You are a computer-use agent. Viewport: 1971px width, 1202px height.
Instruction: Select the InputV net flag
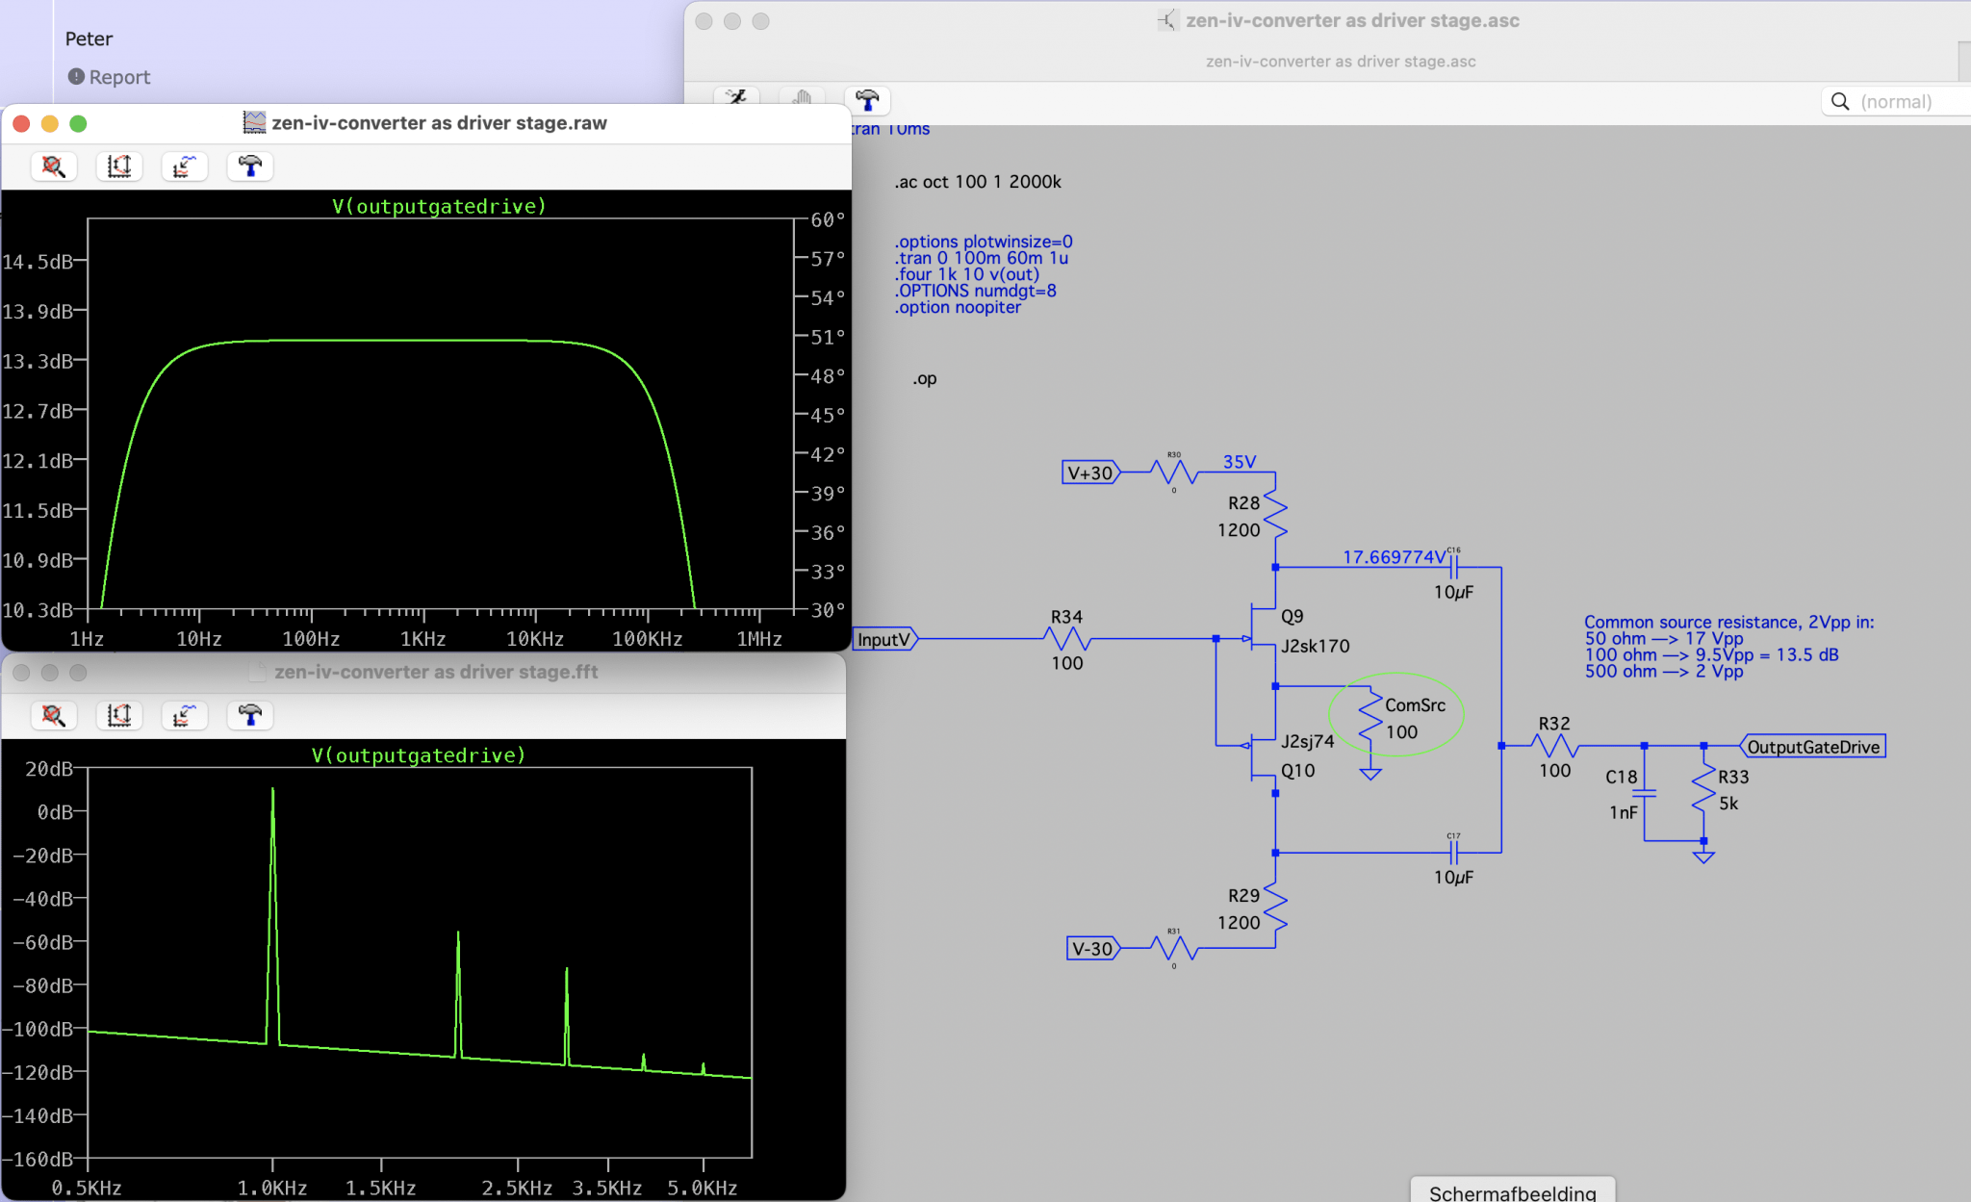coord(885,639)
